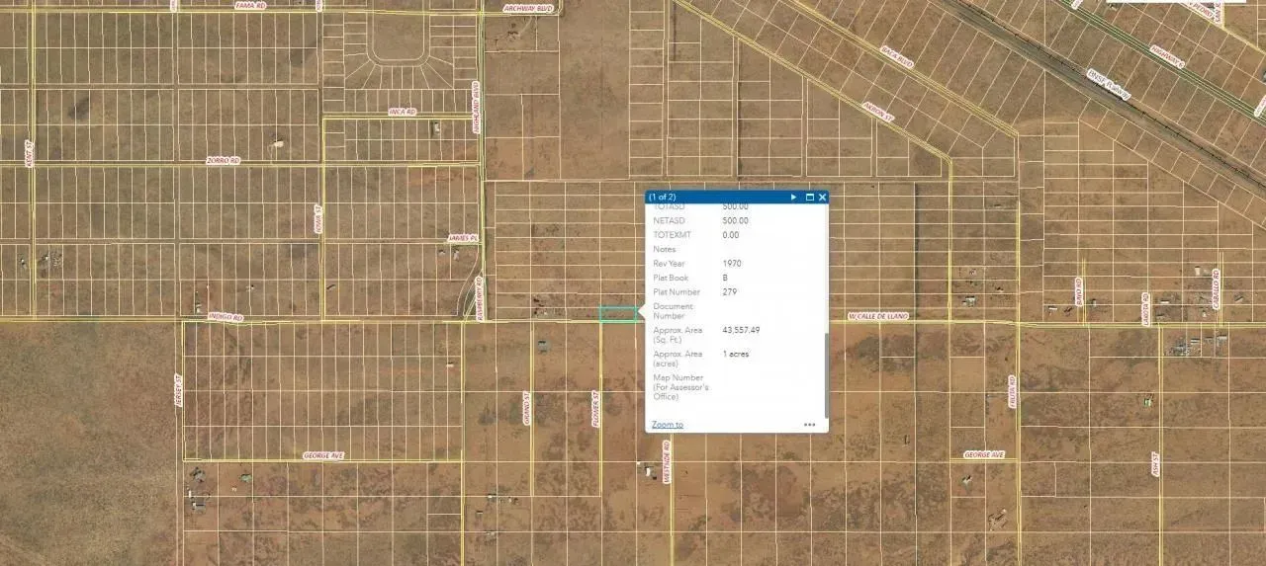Click the Rev Year value '1970'
1266x566 pixels.
(x=732, y=264)
